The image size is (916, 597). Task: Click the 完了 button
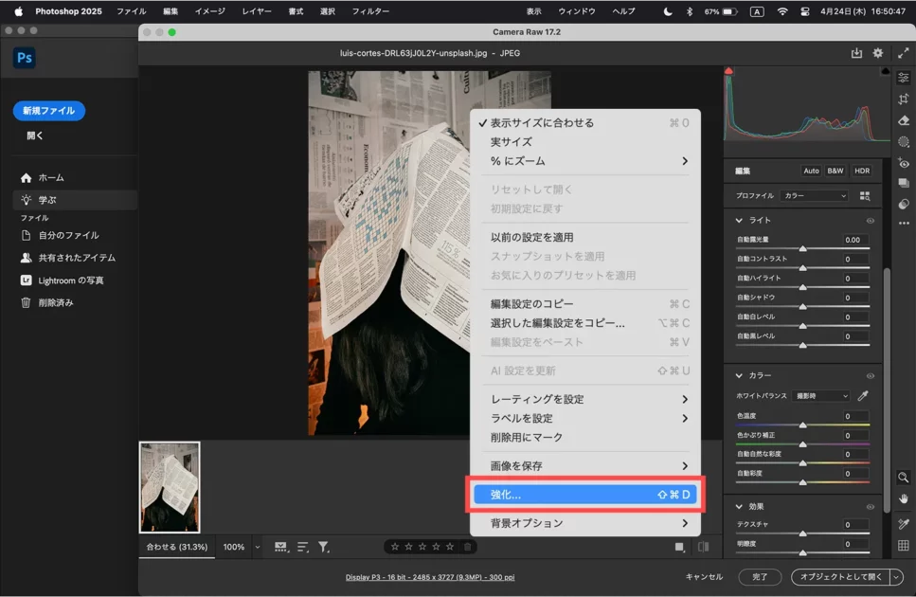(x=760, y=576)
